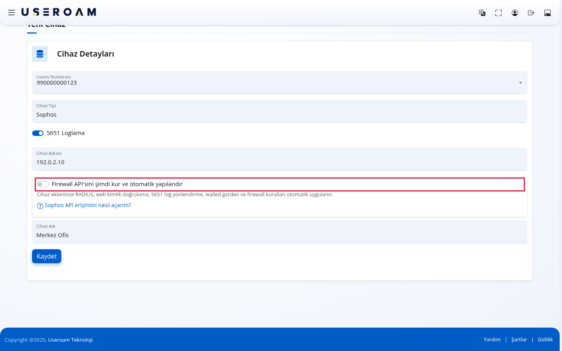Click the layout panel icon in header
This screenshot has width=562, height=351.
coord(548,13)
